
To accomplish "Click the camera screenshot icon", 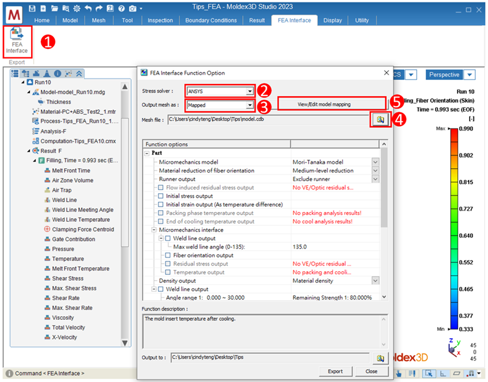I will 132,9.
